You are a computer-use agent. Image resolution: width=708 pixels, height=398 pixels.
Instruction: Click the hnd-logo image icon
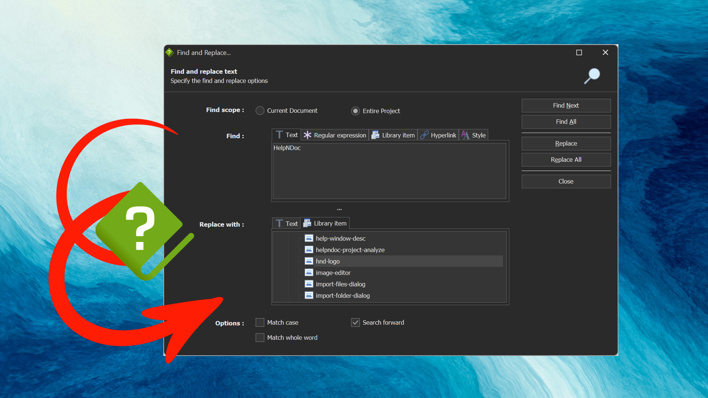coord(309,261)
